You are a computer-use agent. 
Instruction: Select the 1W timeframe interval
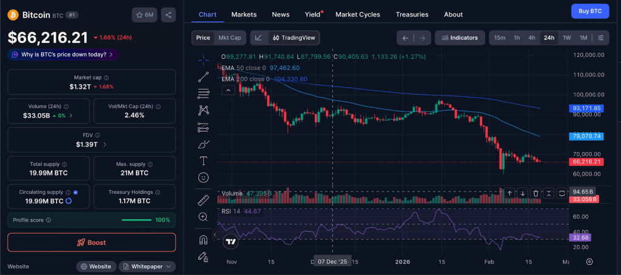click(x=567, y=38)
